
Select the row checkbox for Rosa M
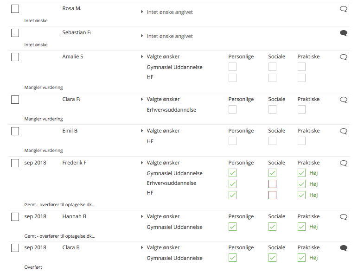15,9
